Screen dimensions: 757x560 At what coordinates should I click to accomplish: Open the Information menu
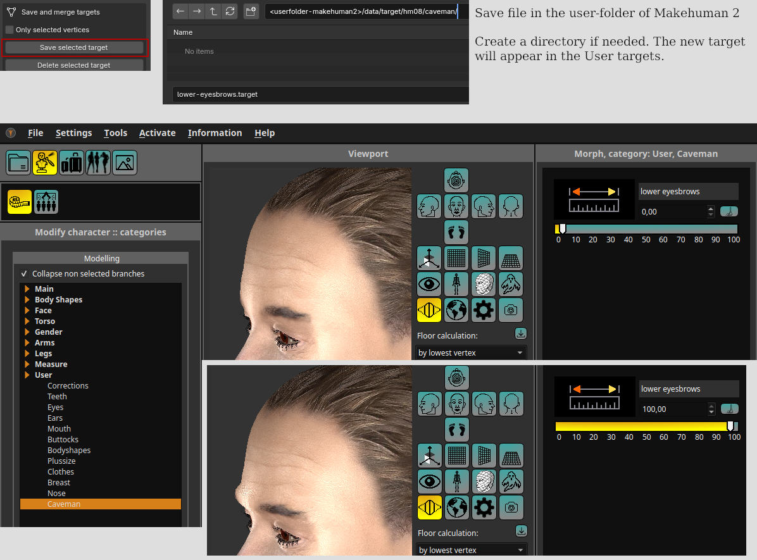click(x=215, y=133)
